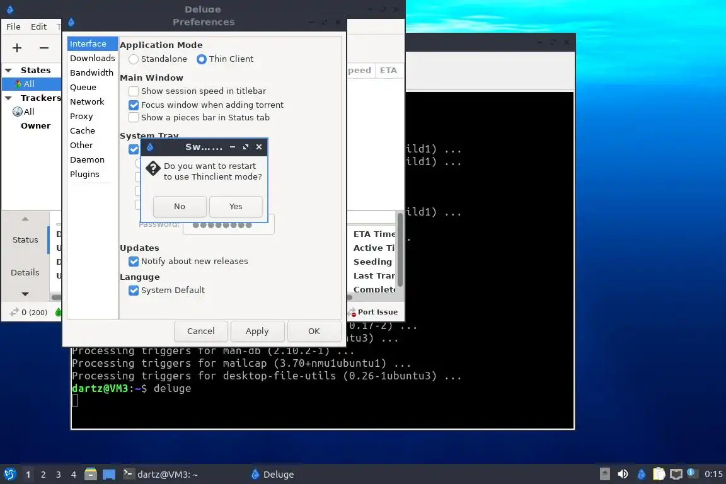Click the show desktop icon in taskbar
This screenshot has width=726, height=484.
(x=109, y=475)
